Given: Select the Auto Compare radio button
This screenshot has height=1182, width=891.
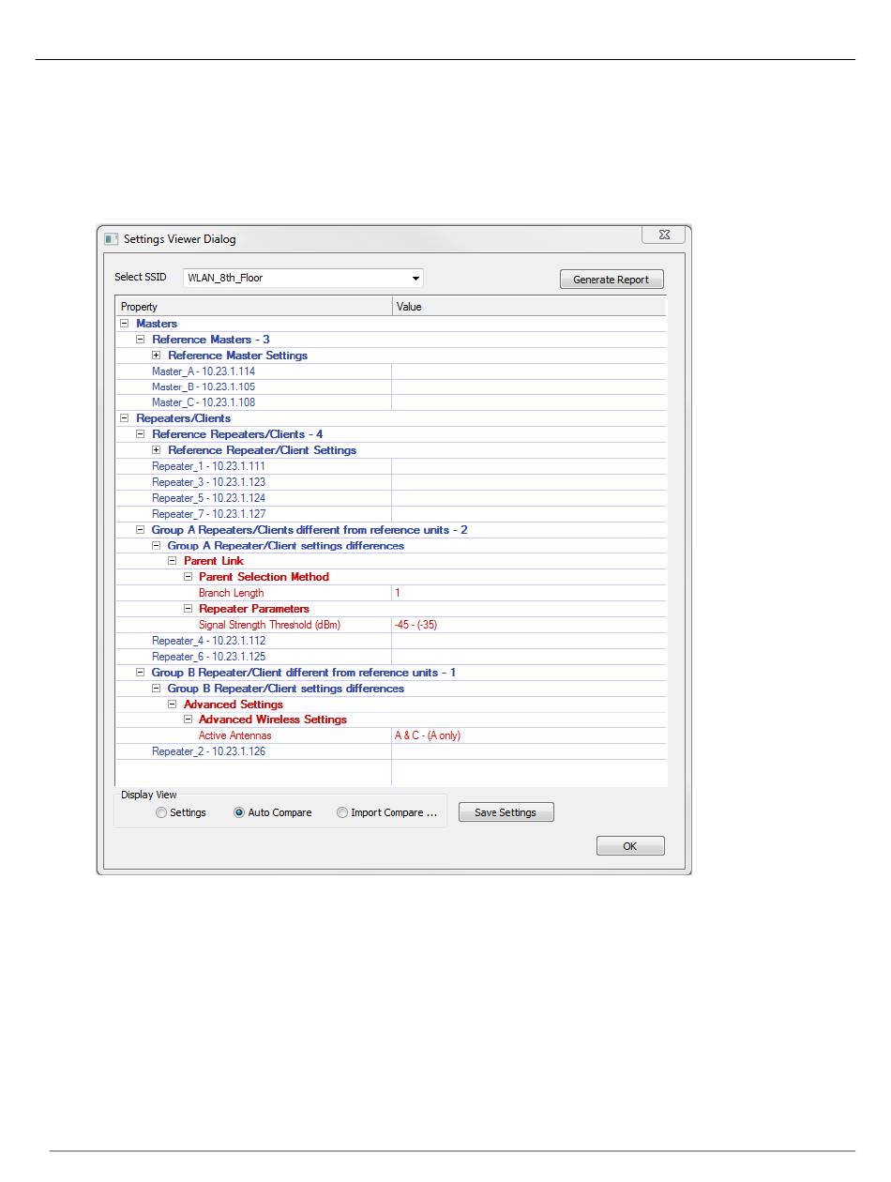Looking at the screenshot, I should click(x=239, y=813).
